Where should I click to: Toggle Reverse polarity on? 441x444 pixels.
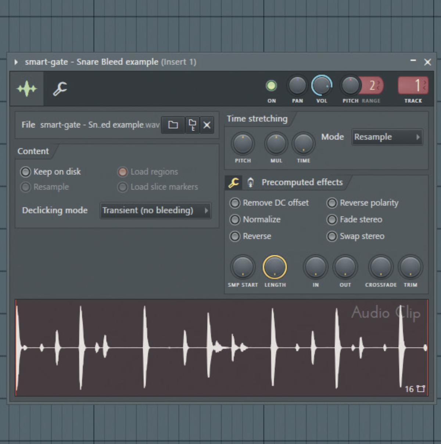pos(332,203)
